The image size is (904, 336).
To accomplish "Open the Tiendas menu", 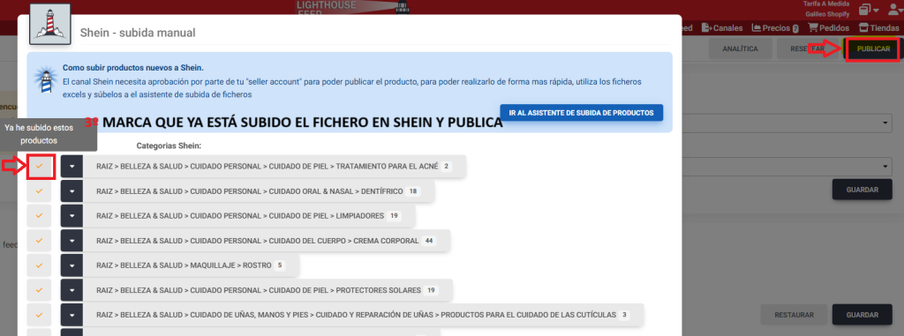I will click(878, 27).
